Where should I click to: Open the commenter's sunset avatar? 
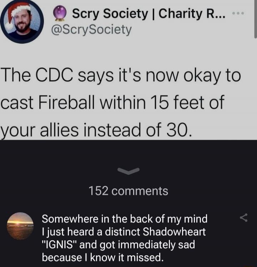[x=20, y=226]
